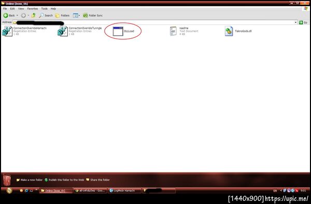This screenshot has height=204, width=311.
Task: Switch to LogMeIn Hamachi taskbar button
Action: (125, 191)
